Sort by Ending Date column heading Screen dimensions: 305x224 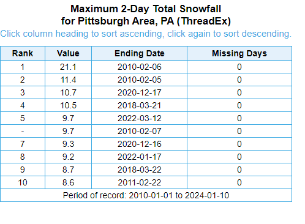coord(140,53)
